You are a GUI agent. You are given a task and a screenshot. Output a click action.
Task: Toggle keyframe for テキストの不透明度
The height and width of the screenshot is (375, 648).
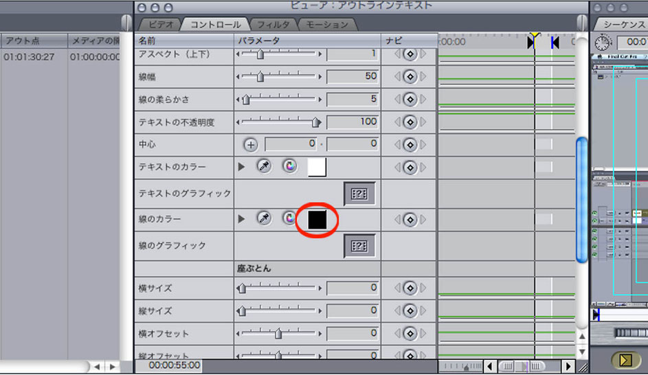410,122
